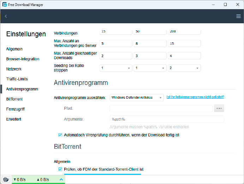
Task: Click the 'Antivirenprogramm auswählen:' label
Action: point(80,98)
